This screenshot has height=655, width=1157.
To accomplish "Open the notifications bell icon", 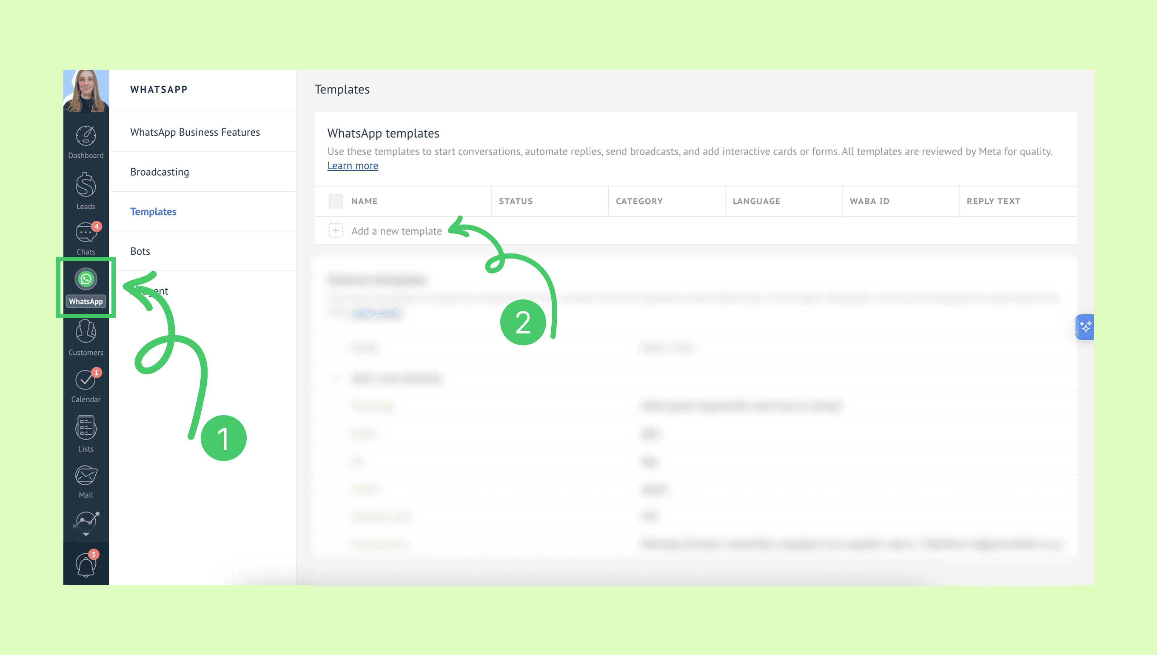I will (85, 564).
